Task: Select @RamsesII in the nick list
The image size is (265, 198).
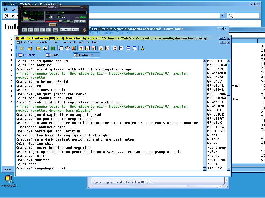Action: click(x=216, y=131)
